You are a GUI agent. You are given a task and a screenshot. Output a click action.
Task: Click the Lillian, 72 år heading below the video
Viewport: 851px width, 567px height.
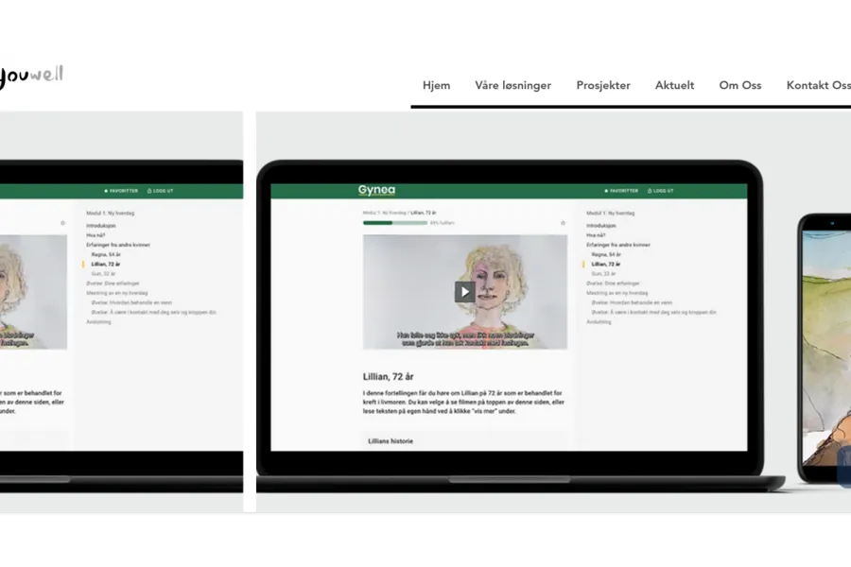389,377
